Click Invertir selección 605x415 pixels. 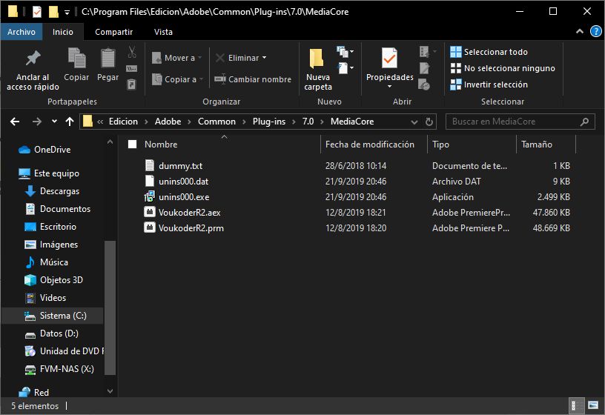tap(495, 84)
